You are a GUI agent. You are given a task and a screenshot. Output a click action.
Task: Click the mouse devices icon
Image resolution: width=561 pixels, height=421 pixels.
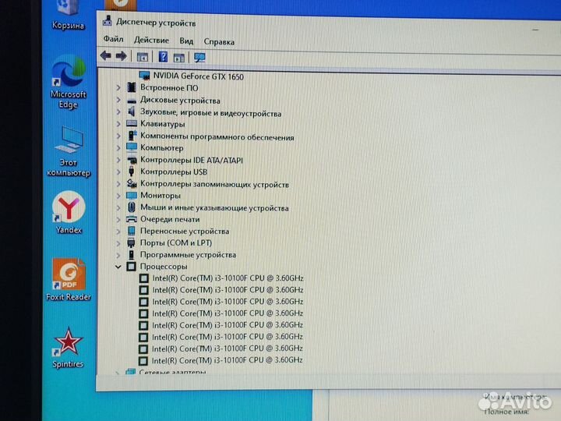point(132,207)
